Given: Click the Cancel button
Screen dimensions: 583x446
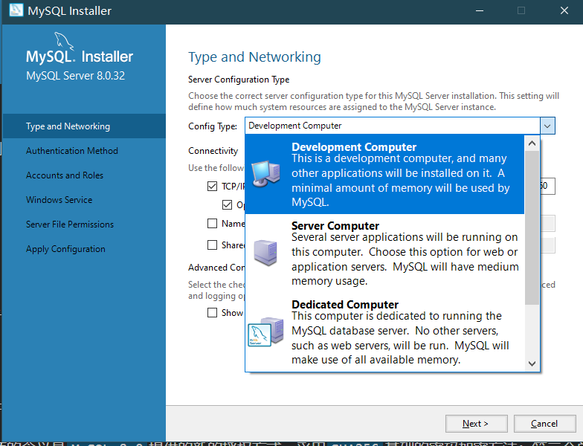Looking at the screenshot, I should coord(544,424).
